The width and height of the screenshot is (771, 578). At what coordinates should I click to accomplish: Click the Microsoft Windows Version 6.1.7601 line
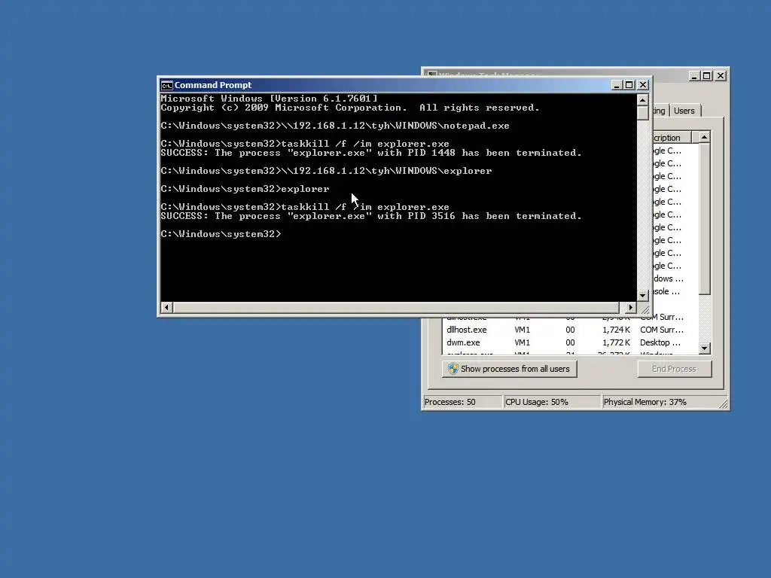[269, 99]
